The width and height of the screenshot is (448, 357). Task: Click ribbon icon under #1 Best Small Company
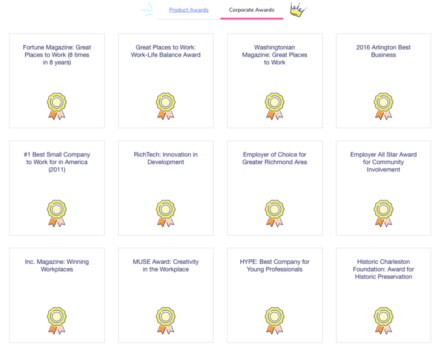click(x=57, y=213)
